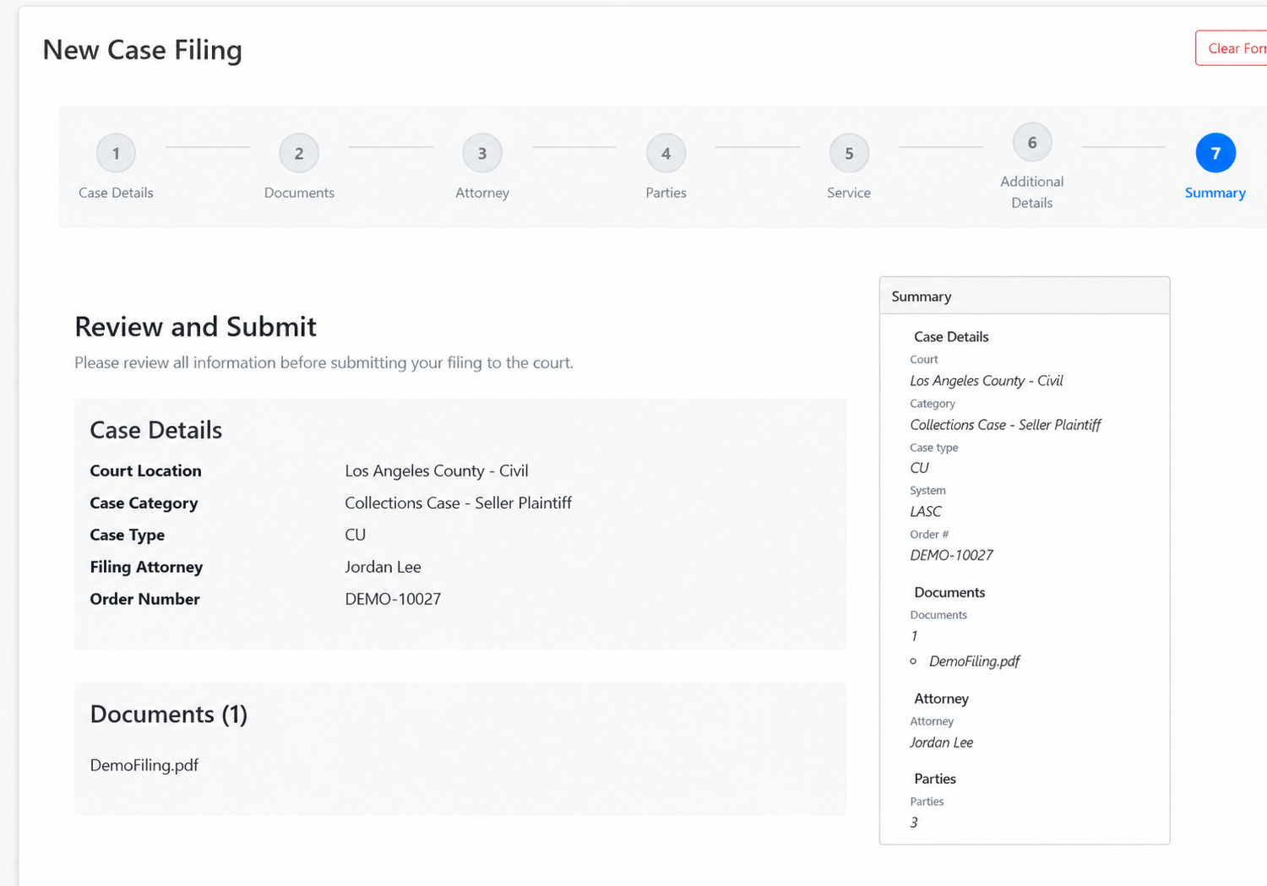The image size is (1267, 886).
Task: Switch to the Documents step label
Action: coord(299,193)
